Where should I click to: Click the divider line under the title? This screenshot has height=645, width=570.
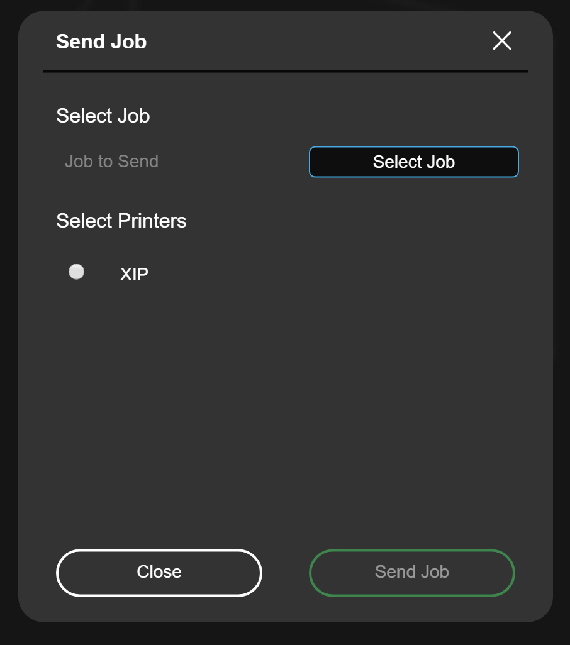[285, 71]
